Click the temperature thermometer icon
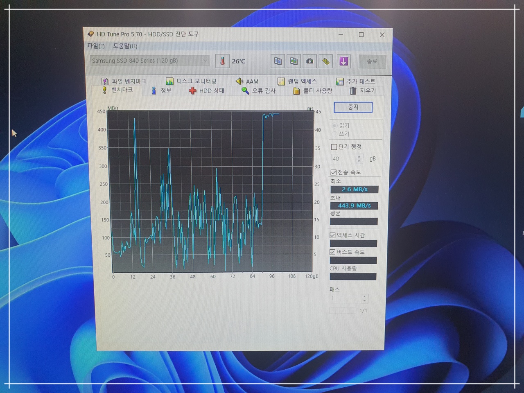 (222, 61)
